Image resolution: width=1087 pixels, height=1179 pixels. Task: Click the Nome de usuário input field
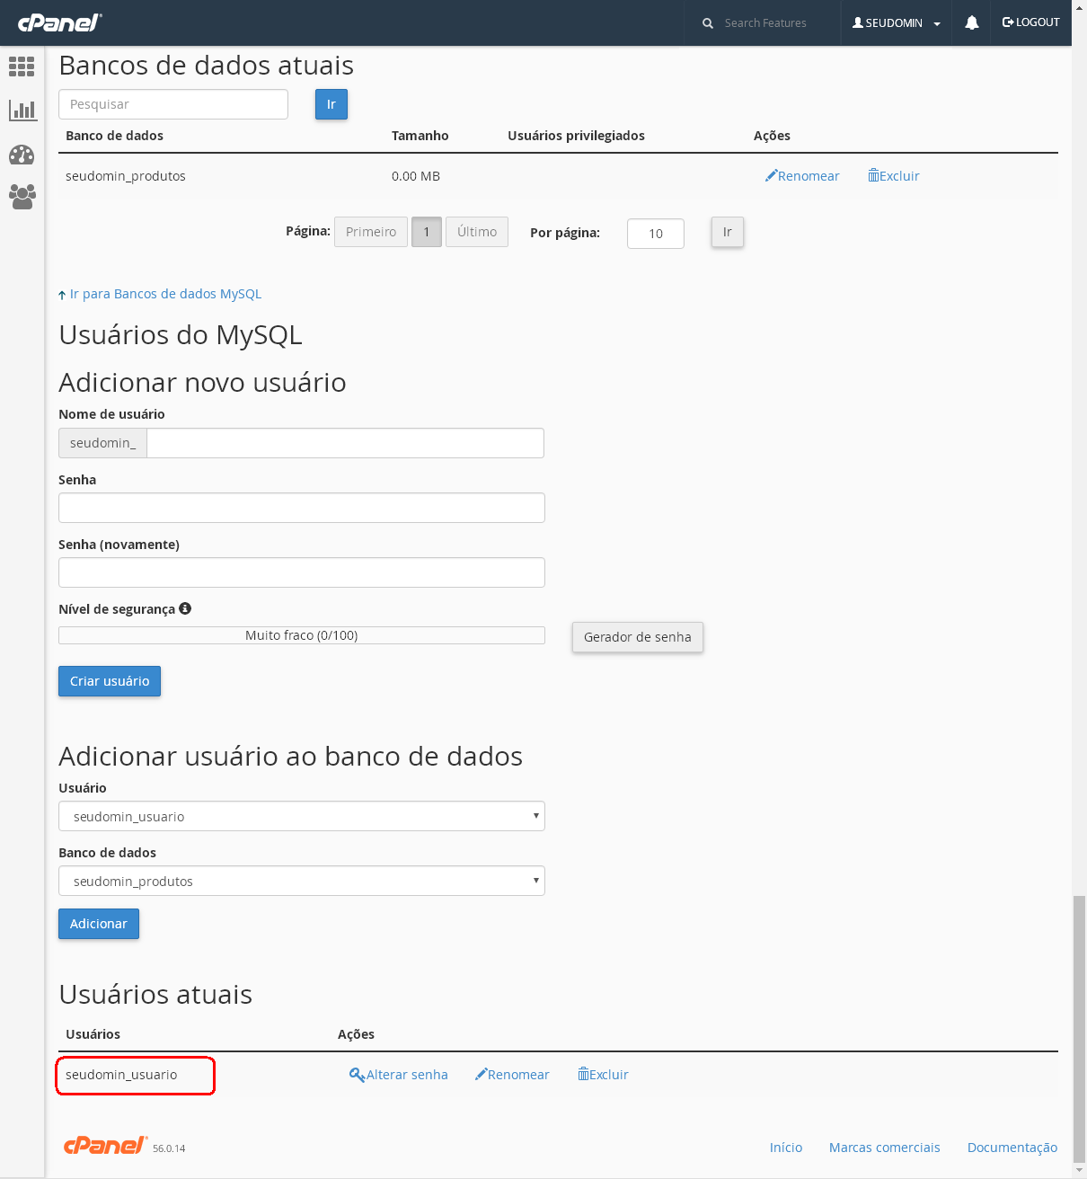(x=345, y=443)
